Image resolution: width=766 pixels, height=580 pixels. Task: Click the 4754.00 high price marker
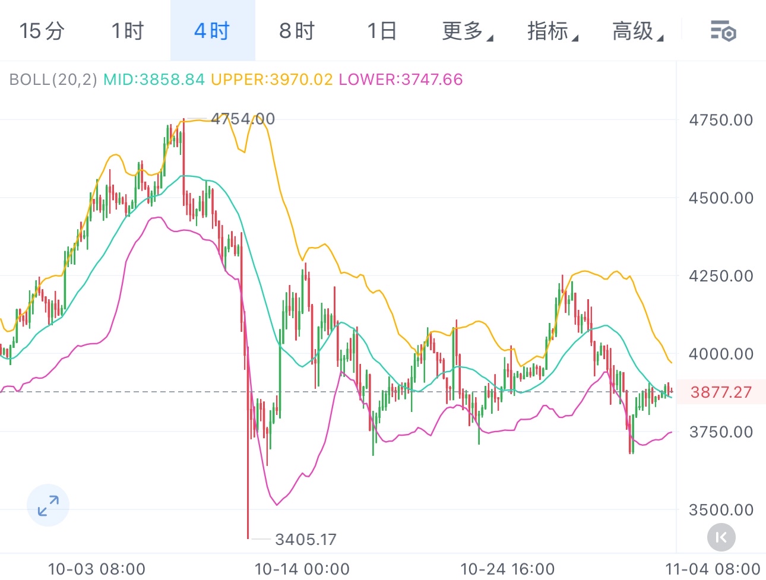(x=243, y=119)
